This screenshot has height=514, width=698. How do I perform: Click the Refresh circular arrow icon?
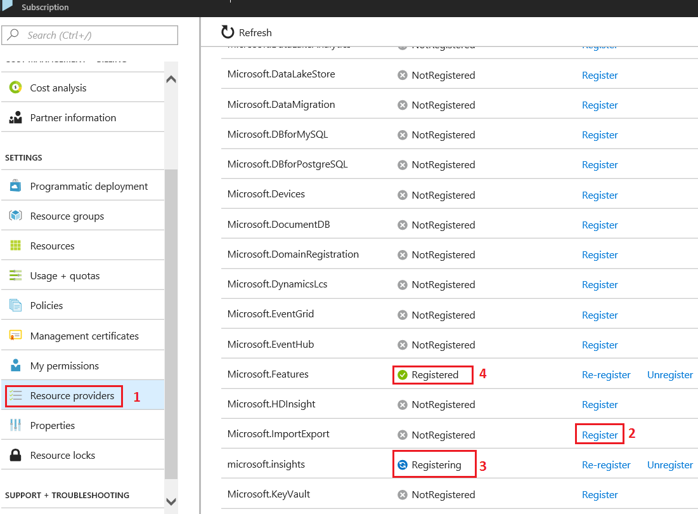[x=228, y=32]
